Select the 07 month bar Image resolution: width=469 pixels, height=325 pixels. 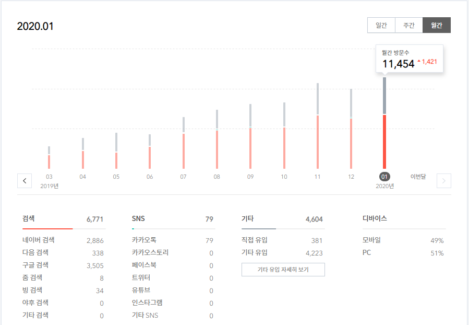tap(184, 143)
